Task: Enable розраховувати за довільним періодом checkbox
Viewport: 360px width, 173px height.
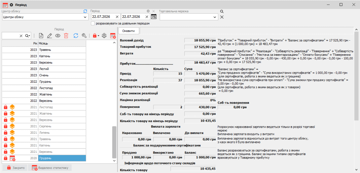Action: coord(93,24)
